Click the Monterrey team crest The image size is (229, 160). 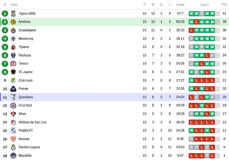pyautogui.click(x=13, y=39)
